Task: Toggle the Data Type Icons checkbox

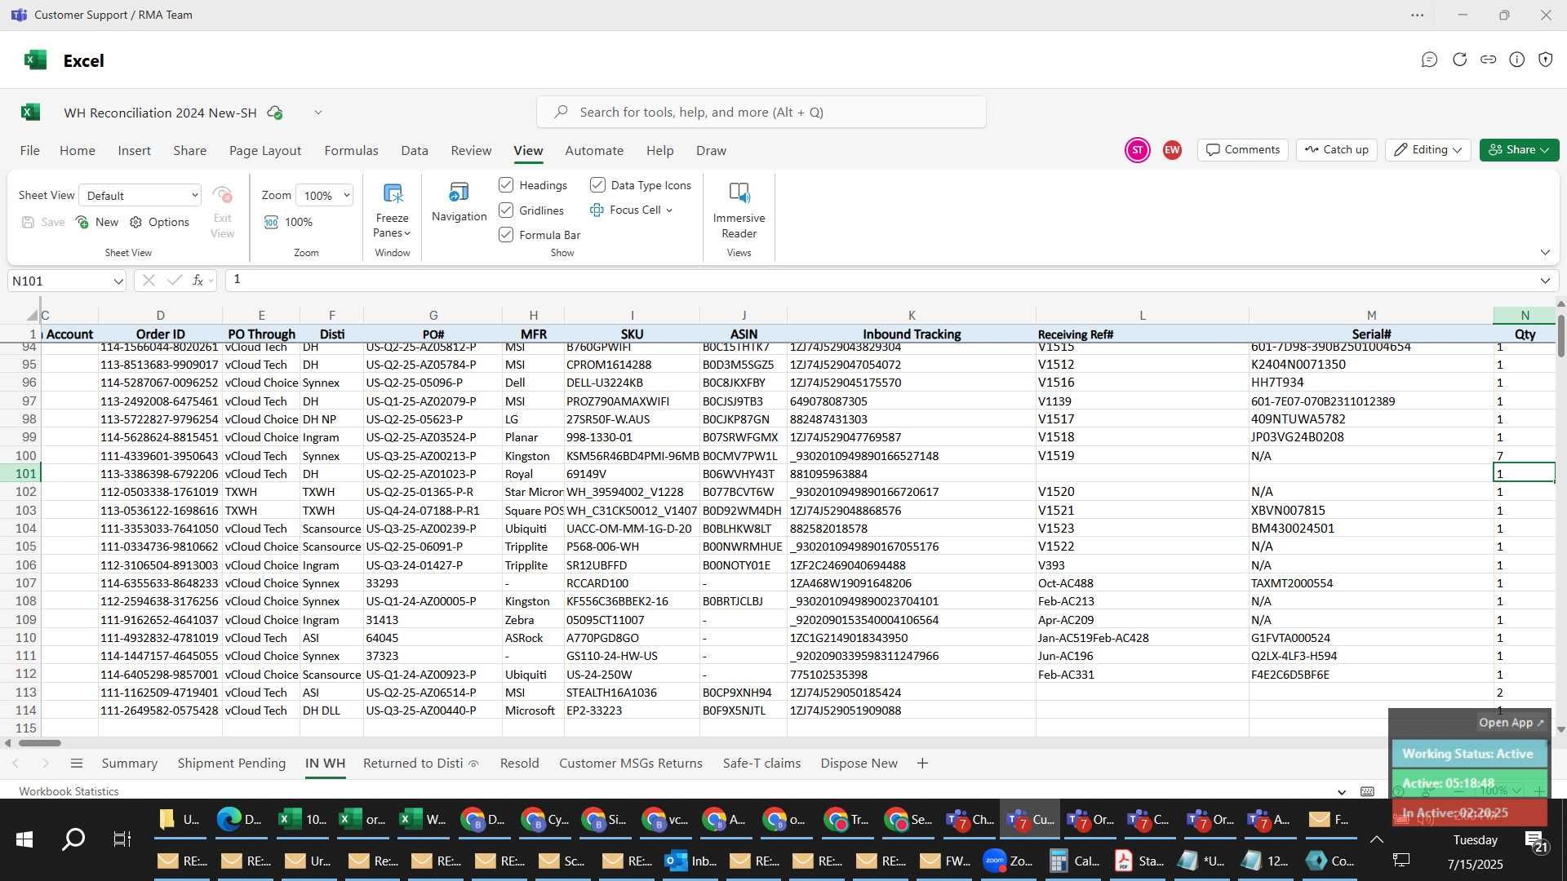Action: [x=597, y=185]
